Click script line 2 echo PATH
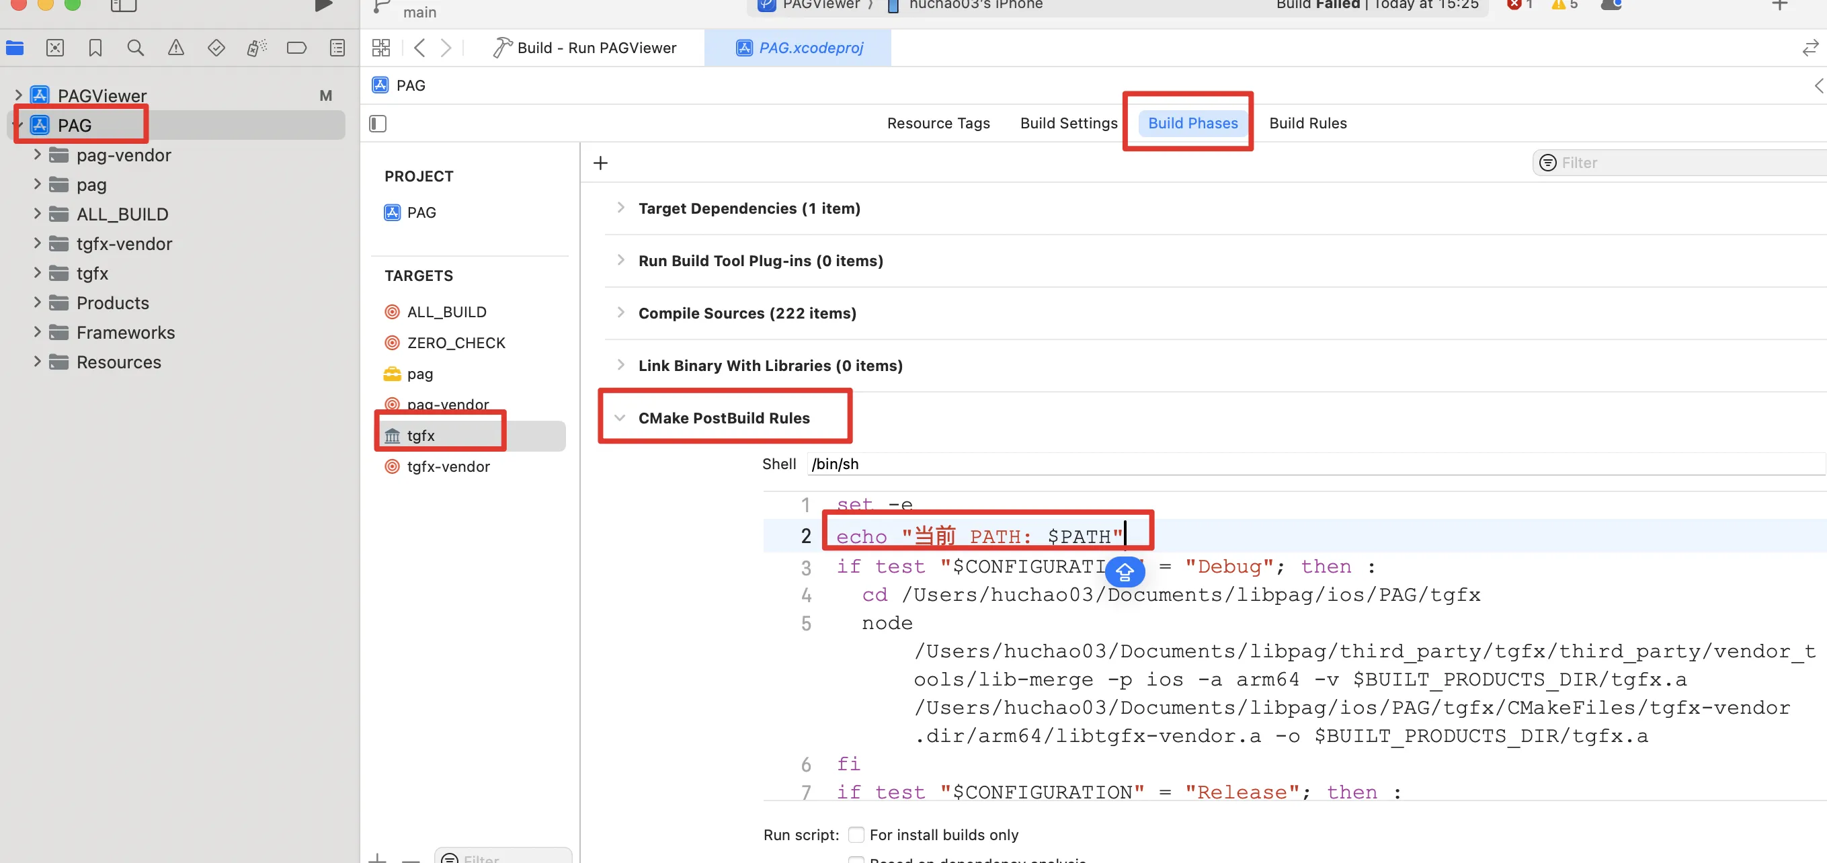 (979, 537)
